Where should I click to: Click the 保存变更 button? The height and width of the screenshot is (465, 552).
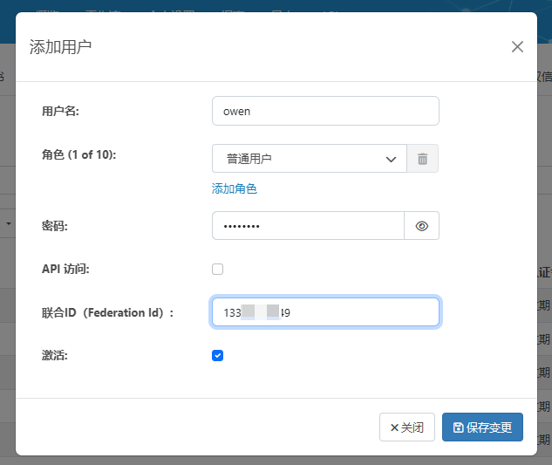482,427
